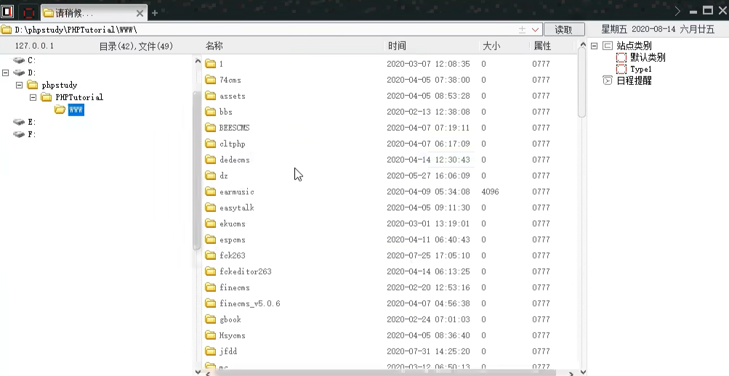The width and height of the screenshot is (729, 376).
Task: Click the date display 2020-08-14
Action: pyautogui.click(x=653, y=29)
